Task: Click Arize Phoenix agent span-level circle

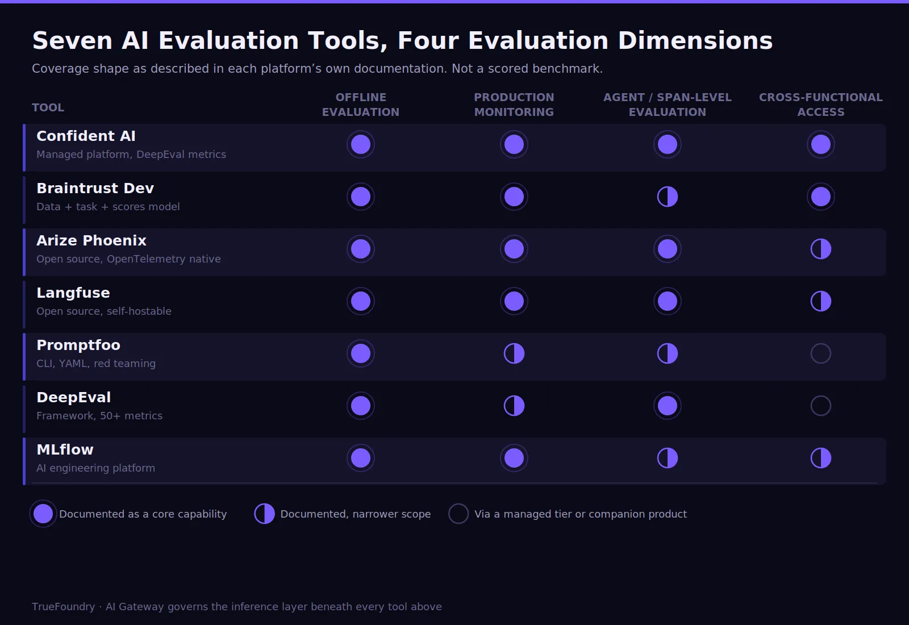Action: pyautogui.click(x=668, y=249)
